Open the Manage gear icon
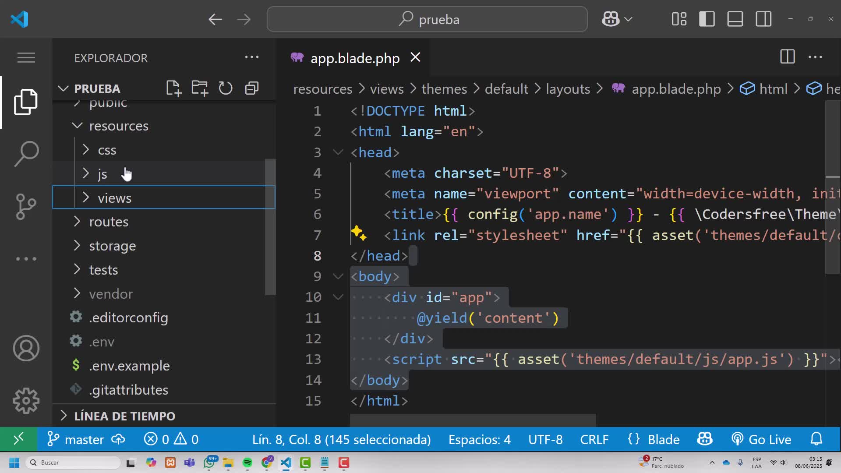The height and width of the screenshot is (473, 841). 26,401
